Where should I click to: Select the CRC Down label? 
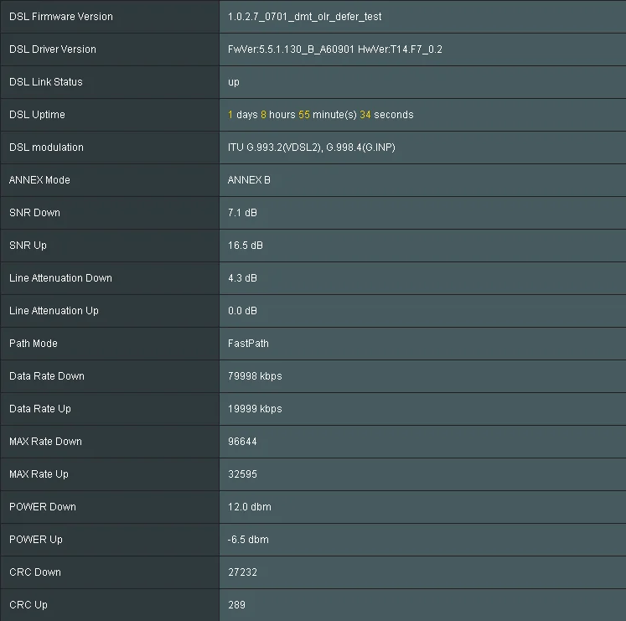35,572
